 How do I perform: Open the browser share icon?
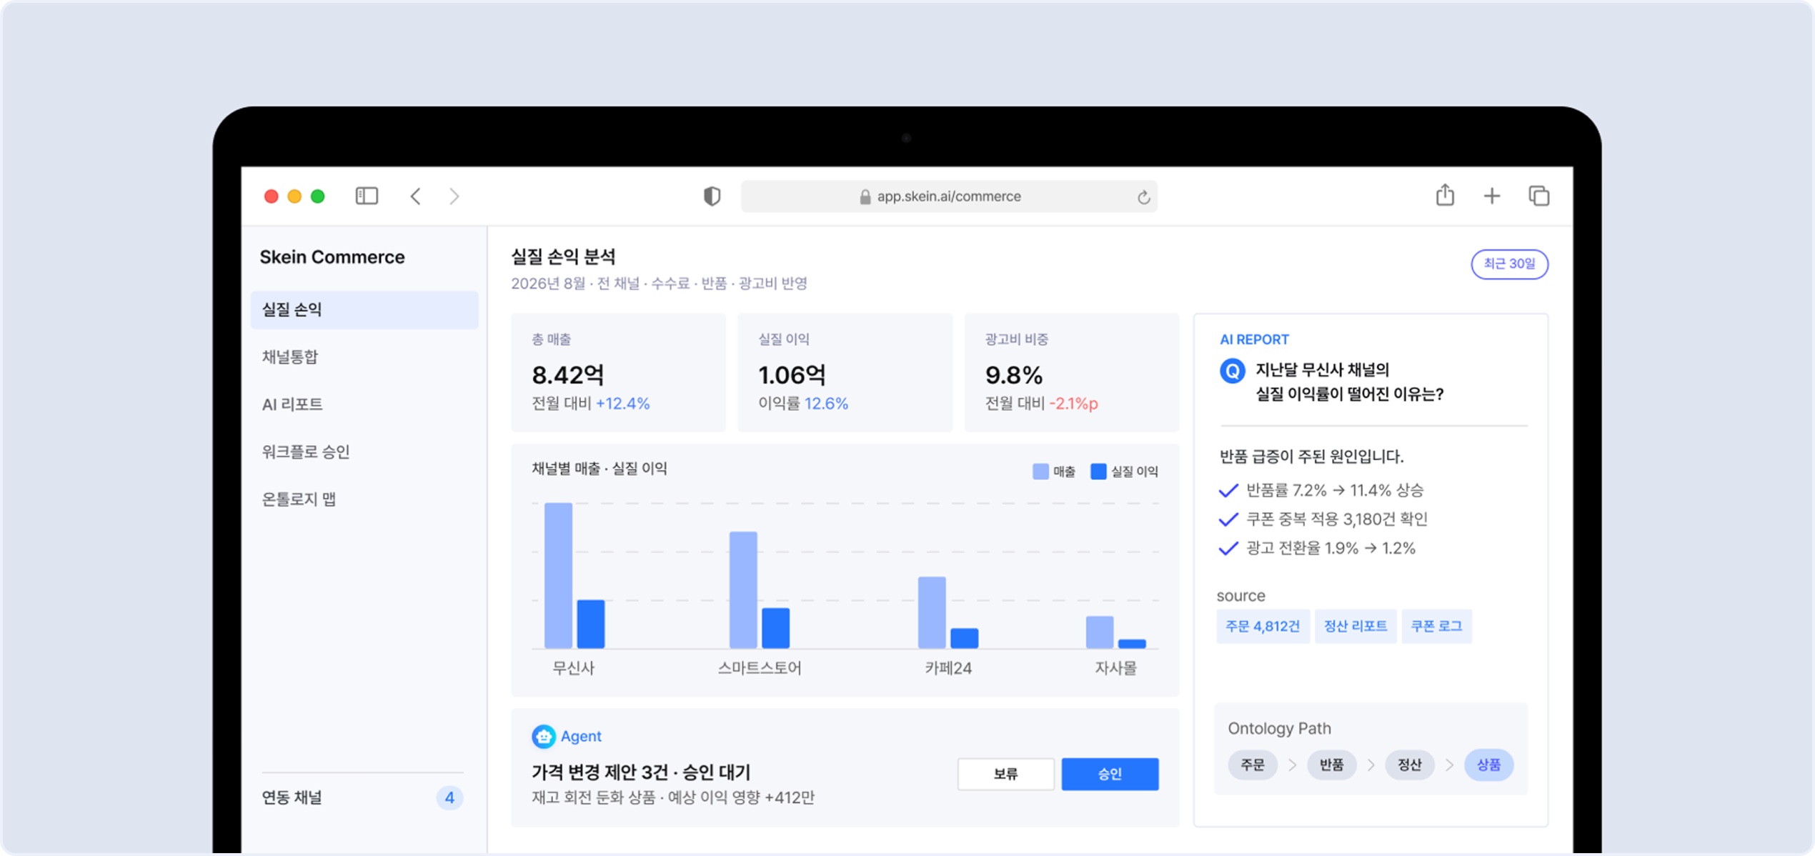pos(1445,194)
